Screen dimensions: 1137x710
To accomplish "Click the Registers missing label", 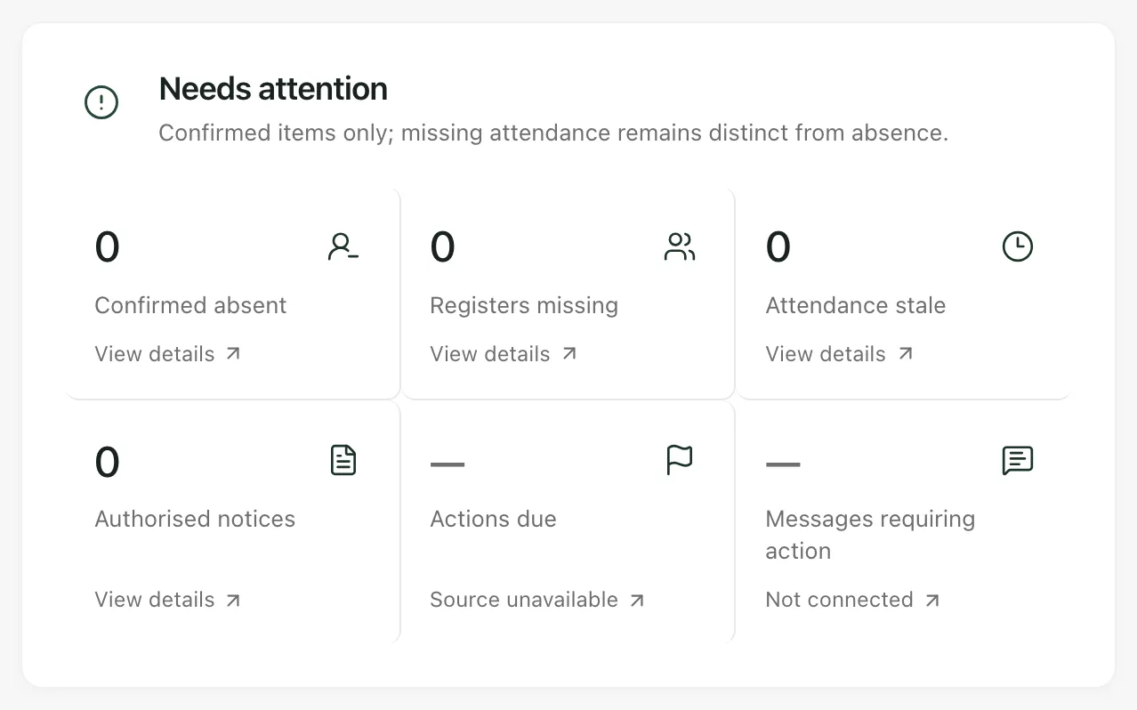I will point(524,305).
